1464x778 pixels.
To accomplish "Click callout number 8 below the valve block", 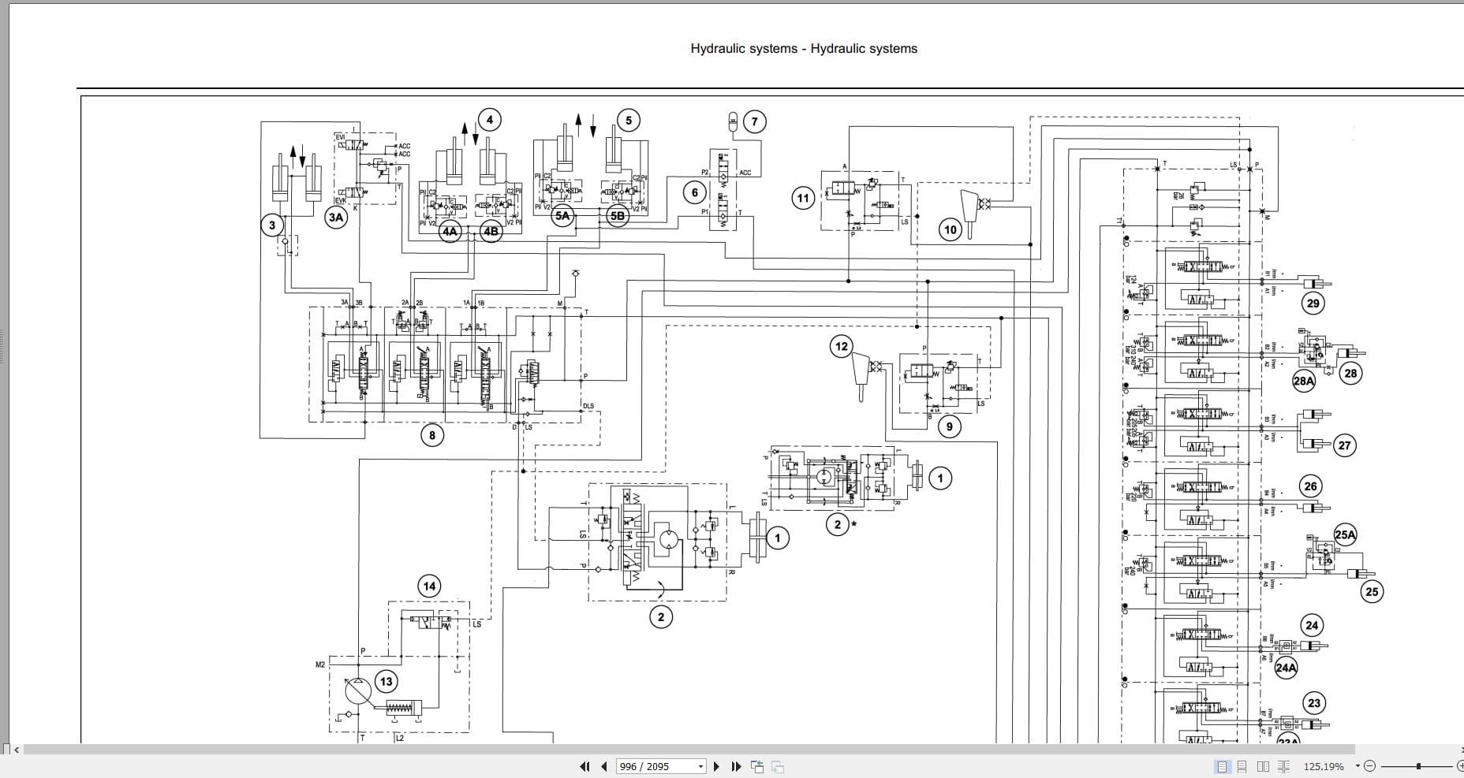I will tap(431, 434).
